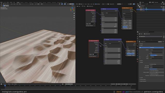
Task: Collapse the Wave Texture node header arrow
Action: [x=123, y=8]
